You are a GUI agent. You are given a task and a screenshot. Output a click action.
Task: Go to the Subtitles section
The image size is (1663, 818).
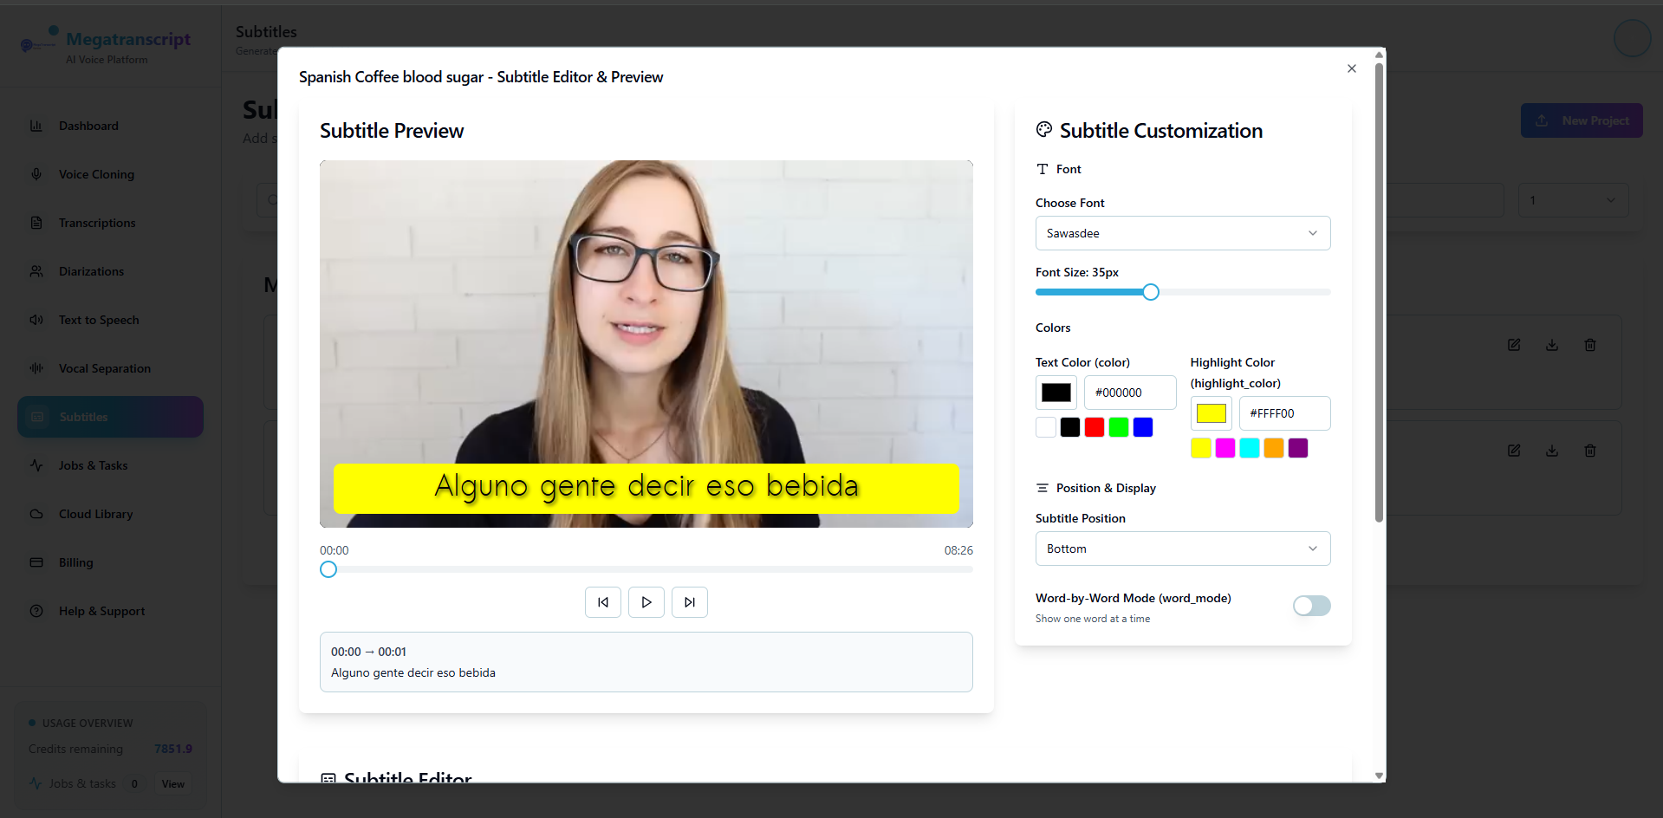(83, 417)
